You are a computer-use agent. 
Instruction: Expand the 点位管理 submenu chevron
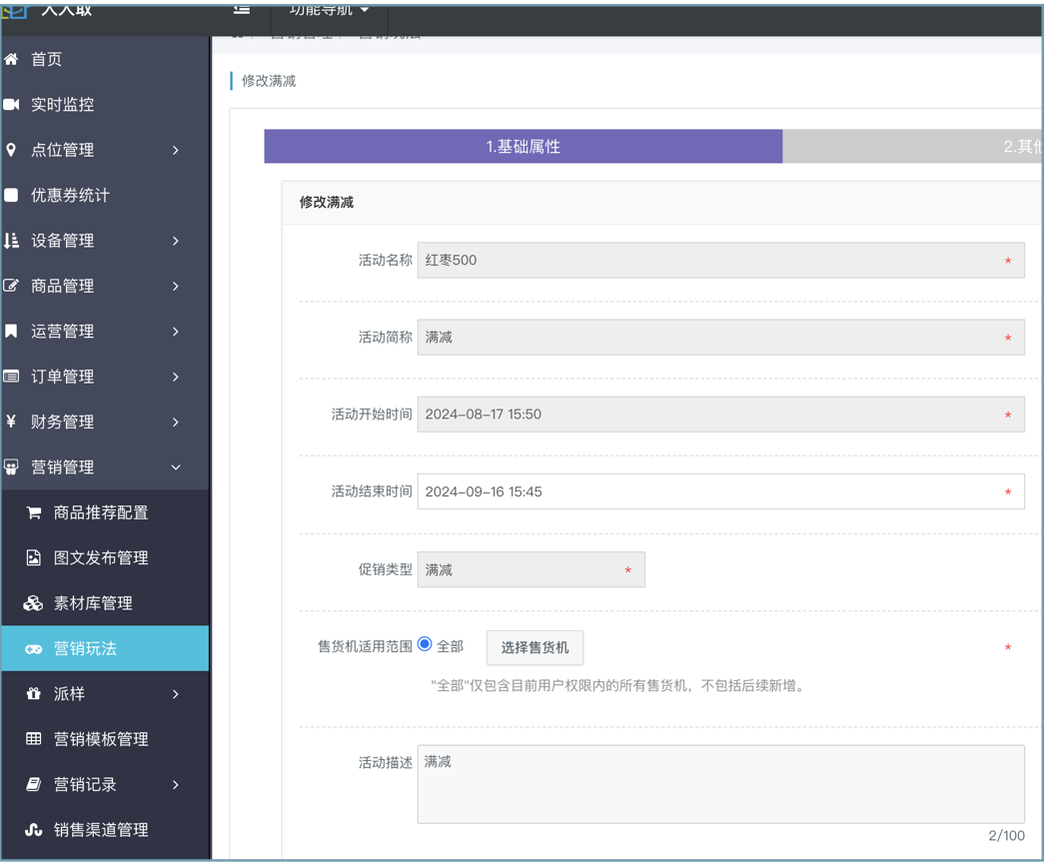pos(176,150)
